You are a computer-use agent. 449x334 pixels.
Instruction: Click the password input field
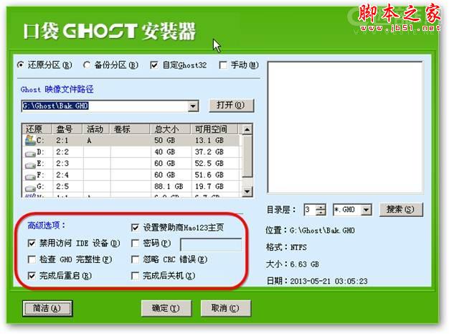[x=211, y=244]
